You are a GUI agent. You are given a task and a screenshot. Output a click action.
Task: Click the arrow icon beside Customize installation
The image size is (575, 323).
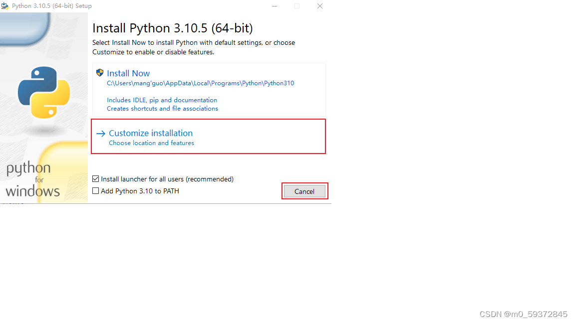pos(100,134)
